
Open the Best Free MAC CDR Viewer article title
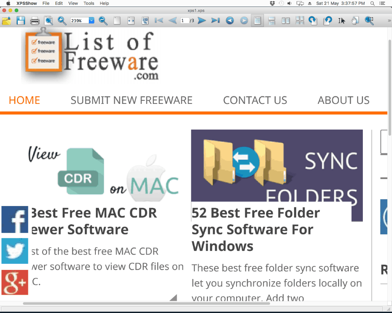click(94, 221)
